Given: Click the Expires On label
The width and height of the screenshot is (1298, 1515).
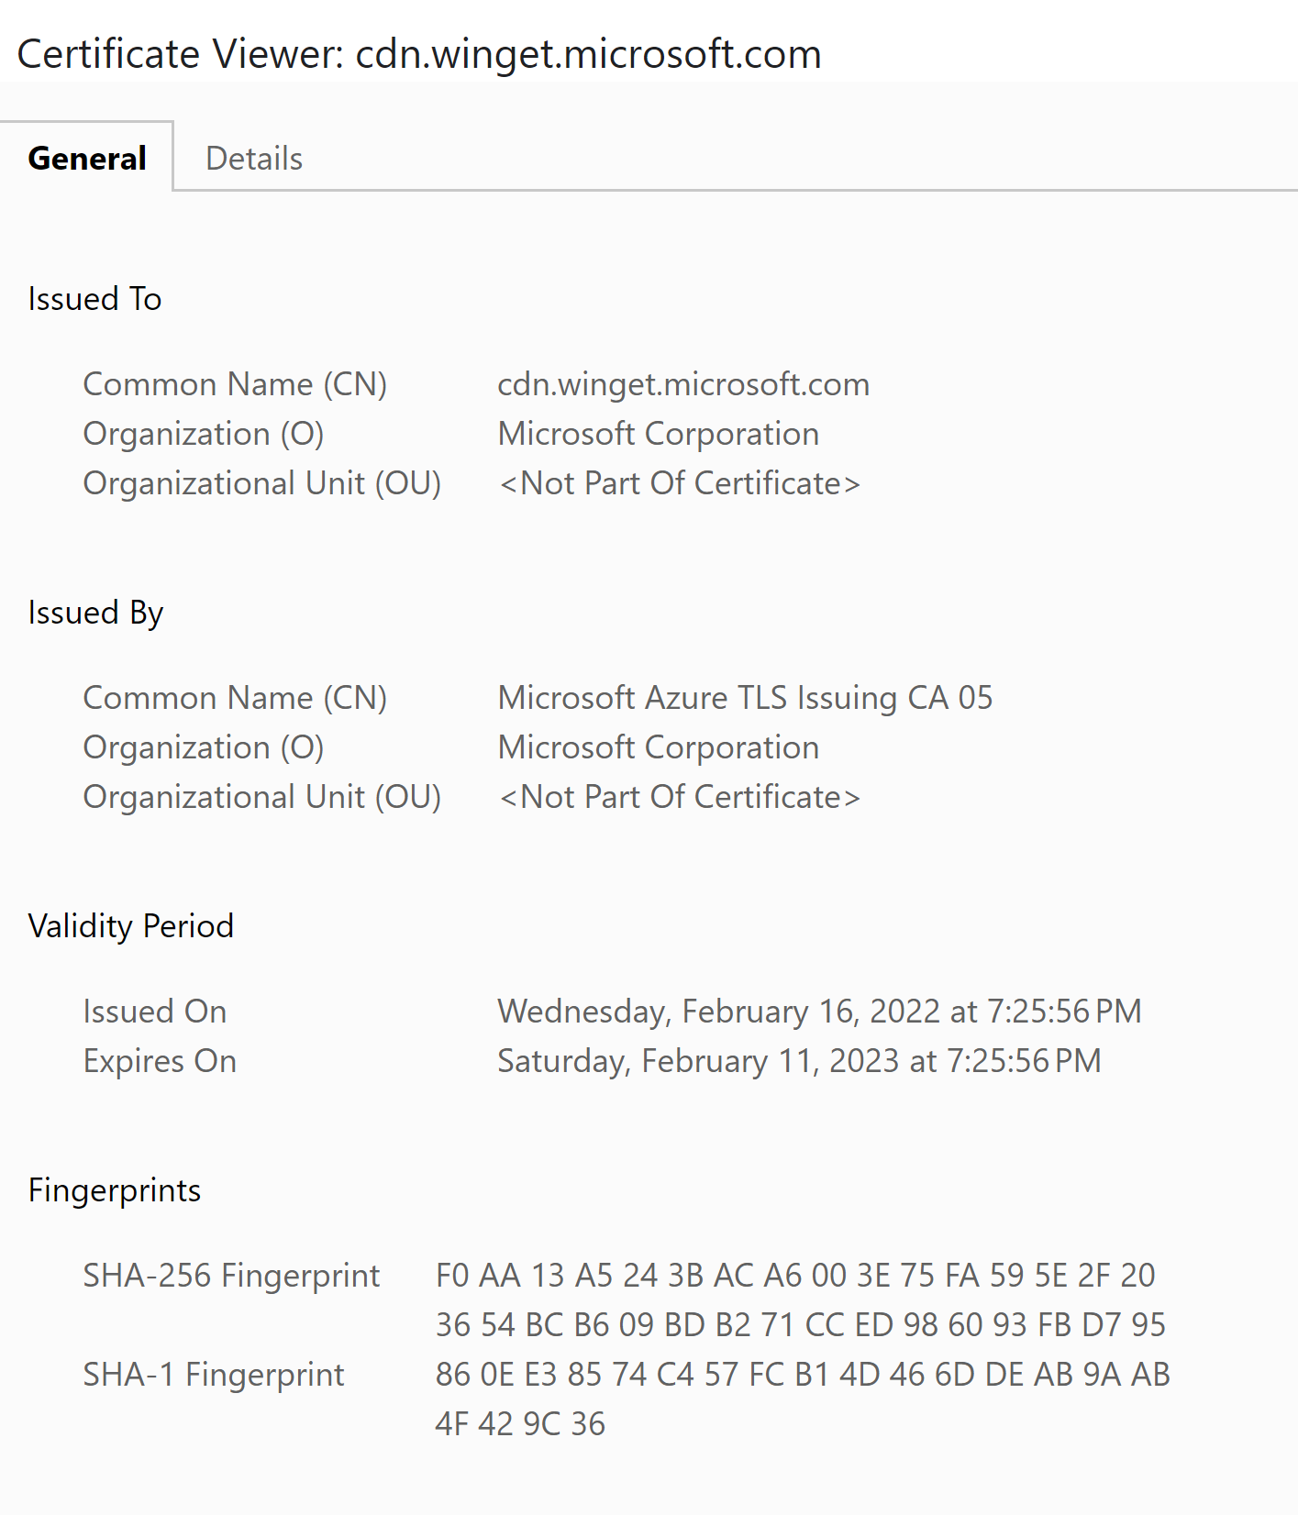Looking at the screenshot, I should pos(160,1060).
